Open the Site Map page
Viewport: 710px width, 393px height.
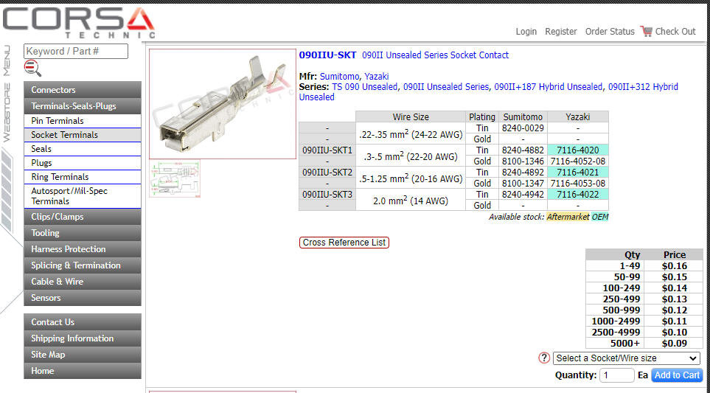point(83,355)
